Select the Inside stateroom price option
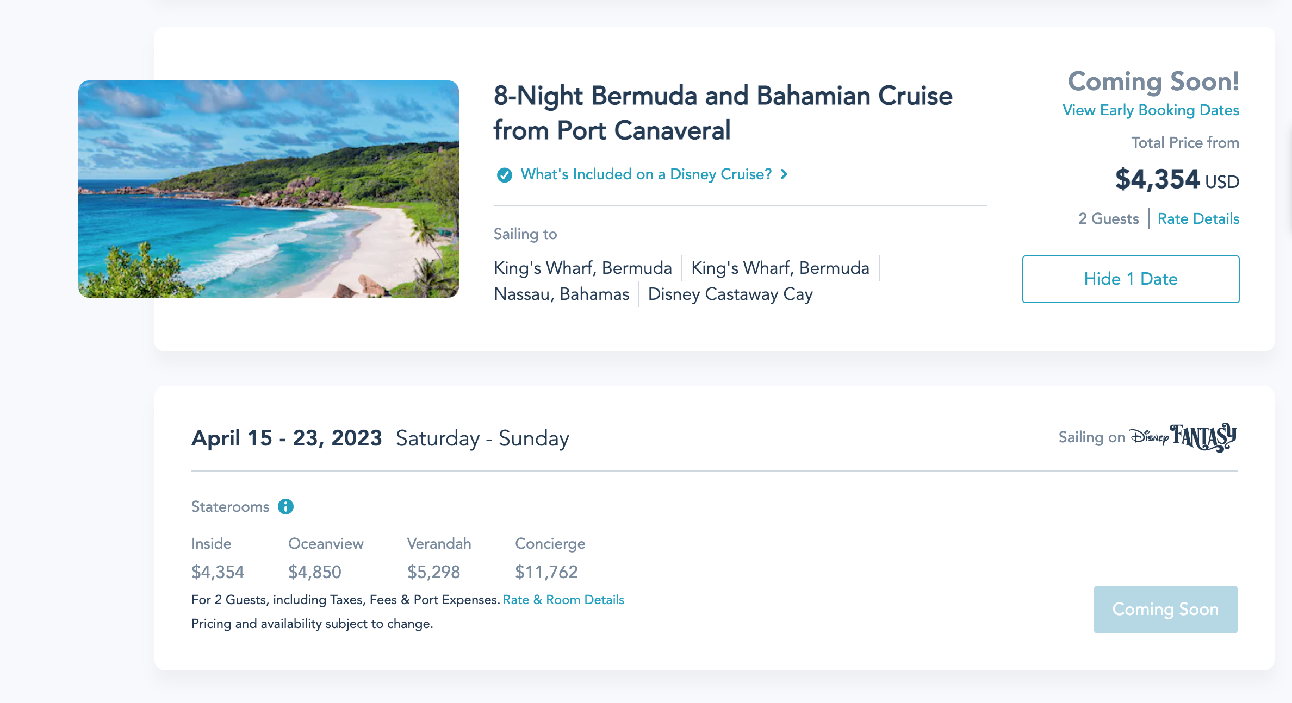Image resolution: width=1292 pixels, height=703 pixels. [218, 572]
